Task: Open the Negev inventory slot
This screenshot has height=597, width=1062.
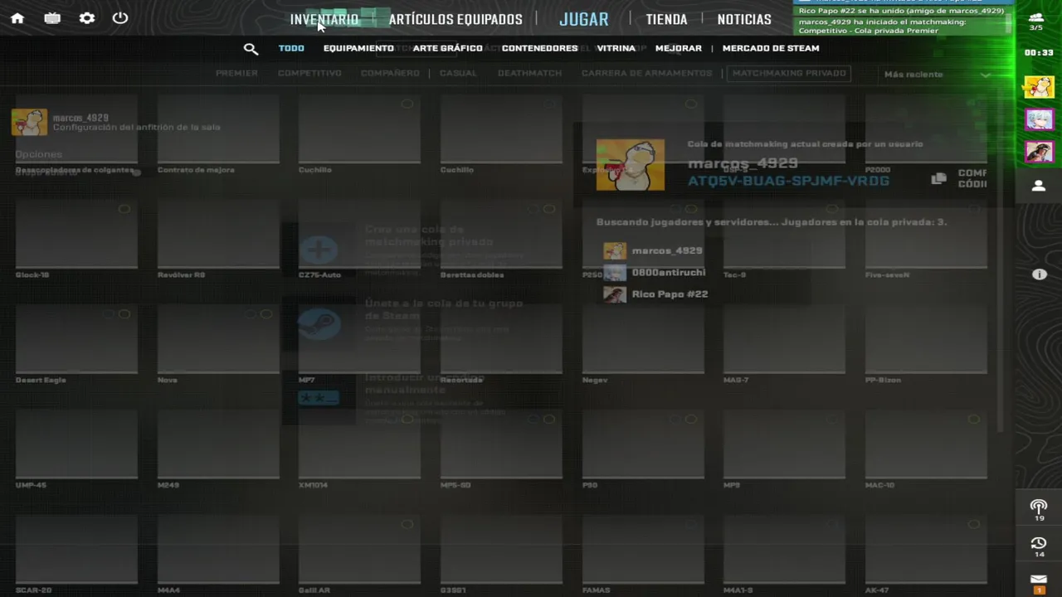Action: click(x=643, y=344)
